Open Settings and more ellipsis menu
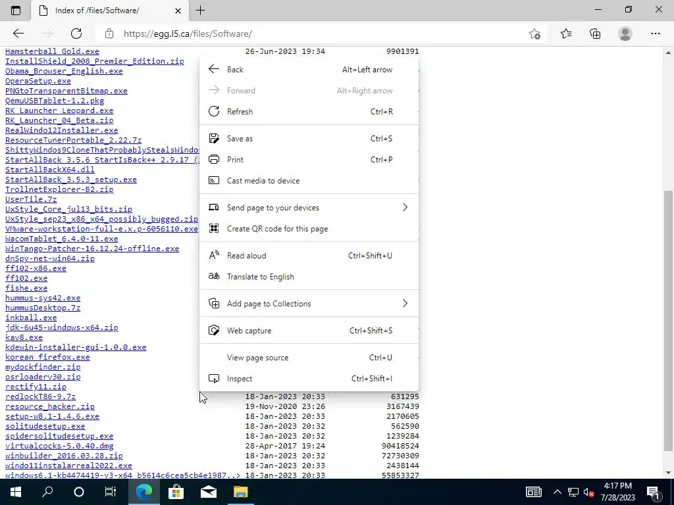The width and height of the screenshot is (674, 505). [655, 34]
